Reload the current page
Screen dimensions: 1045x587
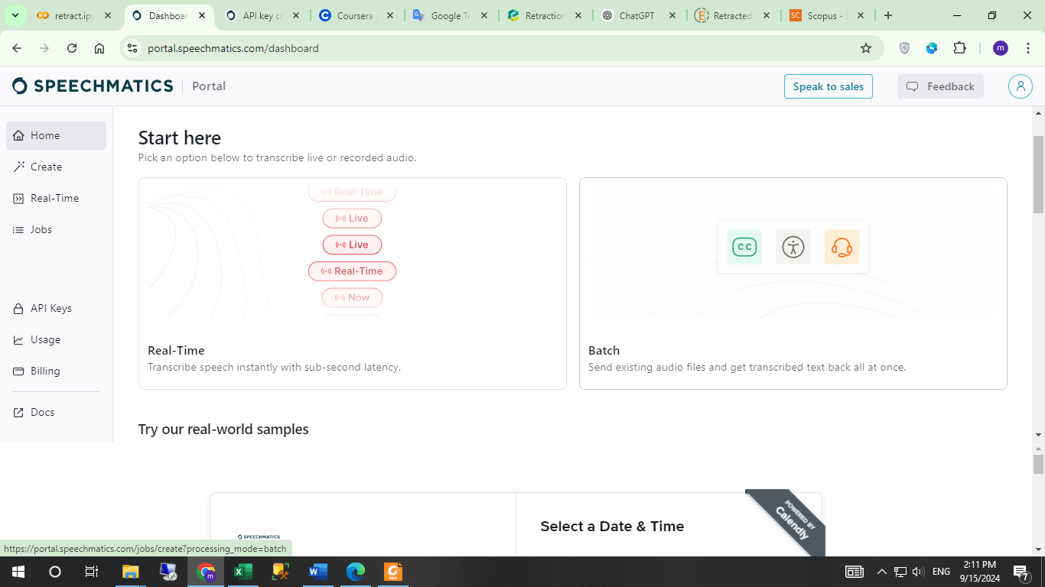pyautogui.click(x=72, y=48)
